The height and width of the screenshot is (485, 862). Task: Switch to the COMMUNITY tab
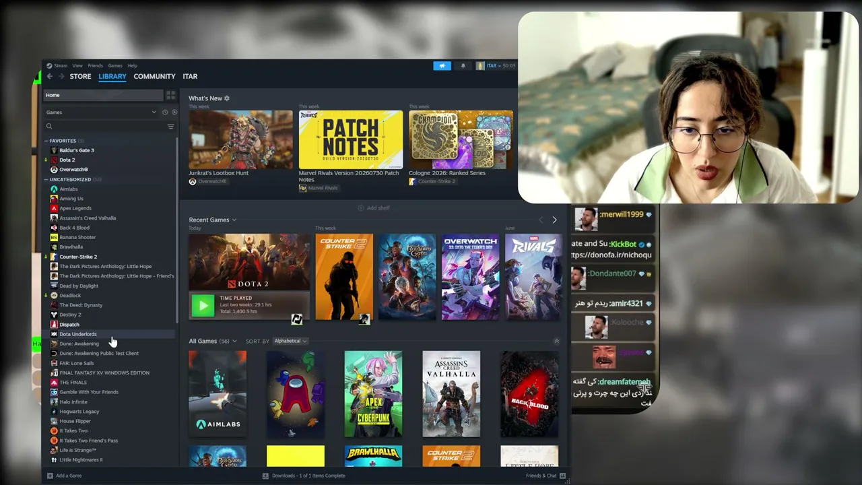[x=154, y=77]
